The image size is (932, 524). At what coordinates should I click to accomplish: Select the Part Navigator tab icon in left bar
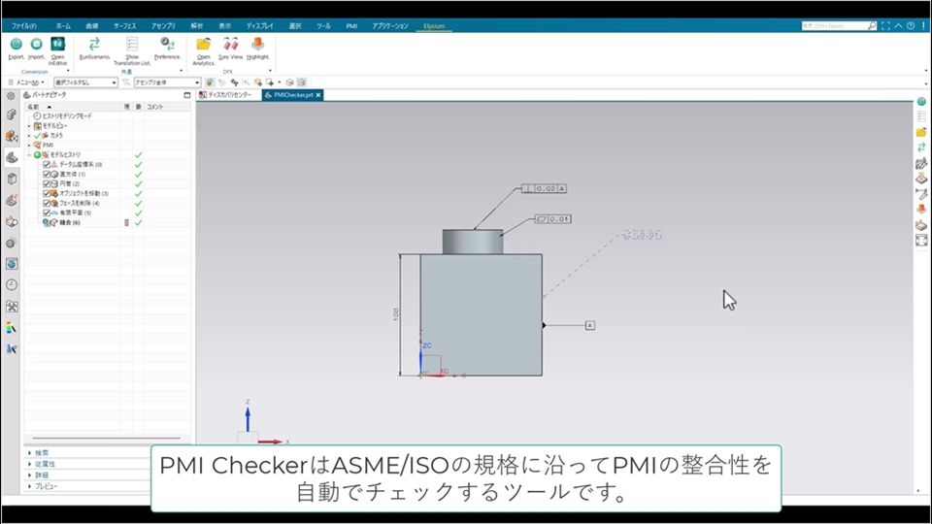12,157
